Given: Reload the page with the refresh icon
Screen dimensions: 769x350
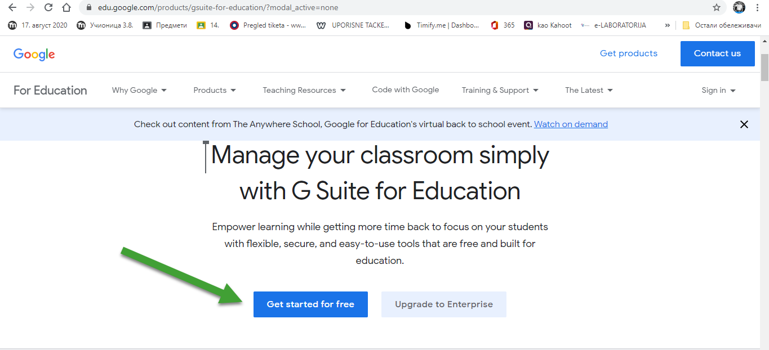Looking at the screenshot, I should [48, 8].
